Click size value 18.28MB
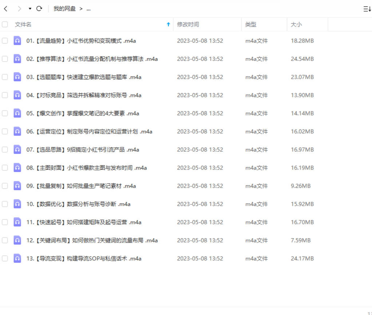 click(x=302, y=41)
